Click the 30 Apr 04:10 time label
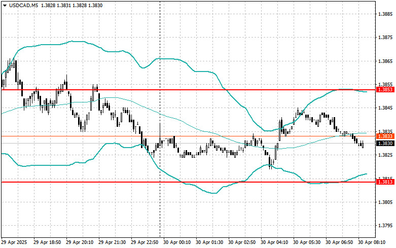 tap(274, 242)
